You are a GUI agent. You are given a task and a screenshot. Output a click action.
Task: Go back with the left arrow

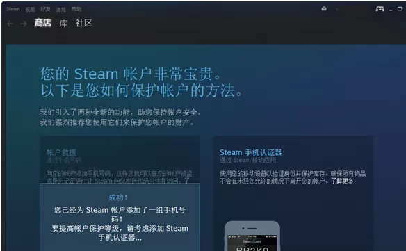pos(10,24)
